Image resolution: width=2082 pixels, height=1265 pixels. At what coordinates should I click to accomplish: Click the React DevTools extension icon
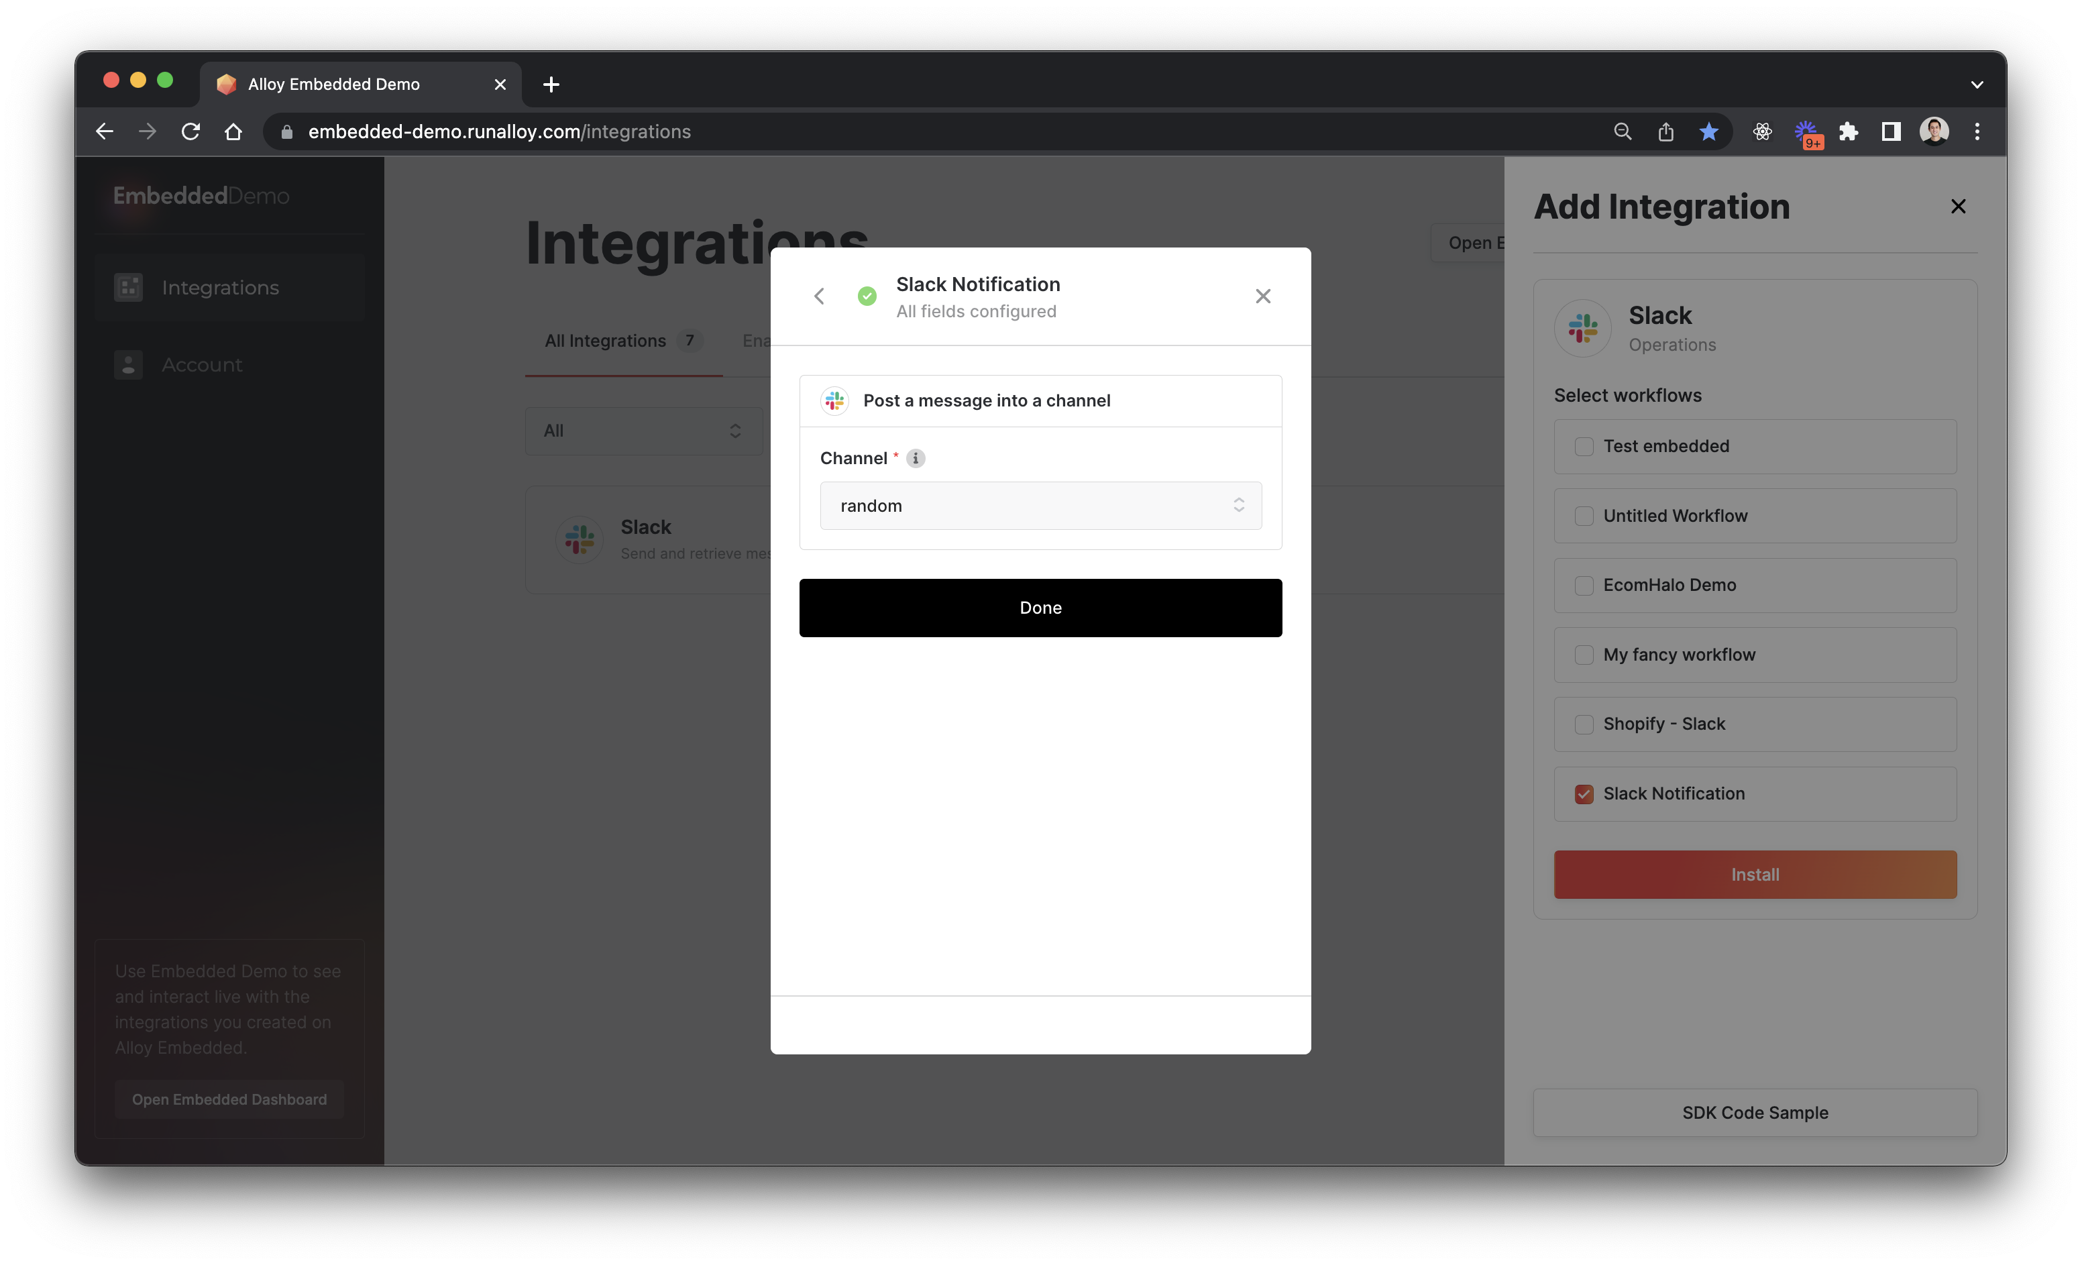(1762, 132)
